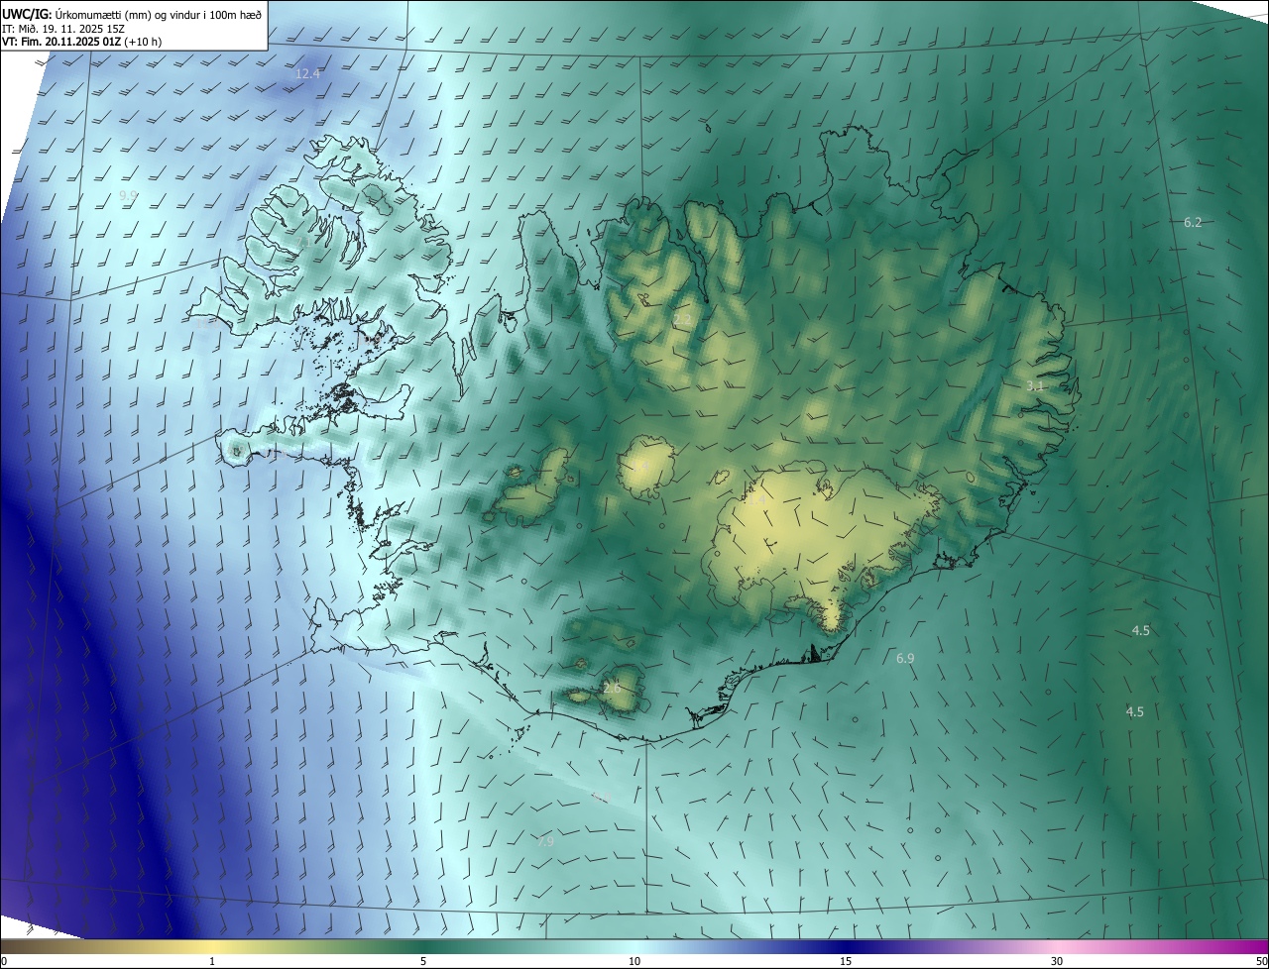Click the 2.6 value label on the map
The image size is (1269, 969).
click(x=612, y=688)
